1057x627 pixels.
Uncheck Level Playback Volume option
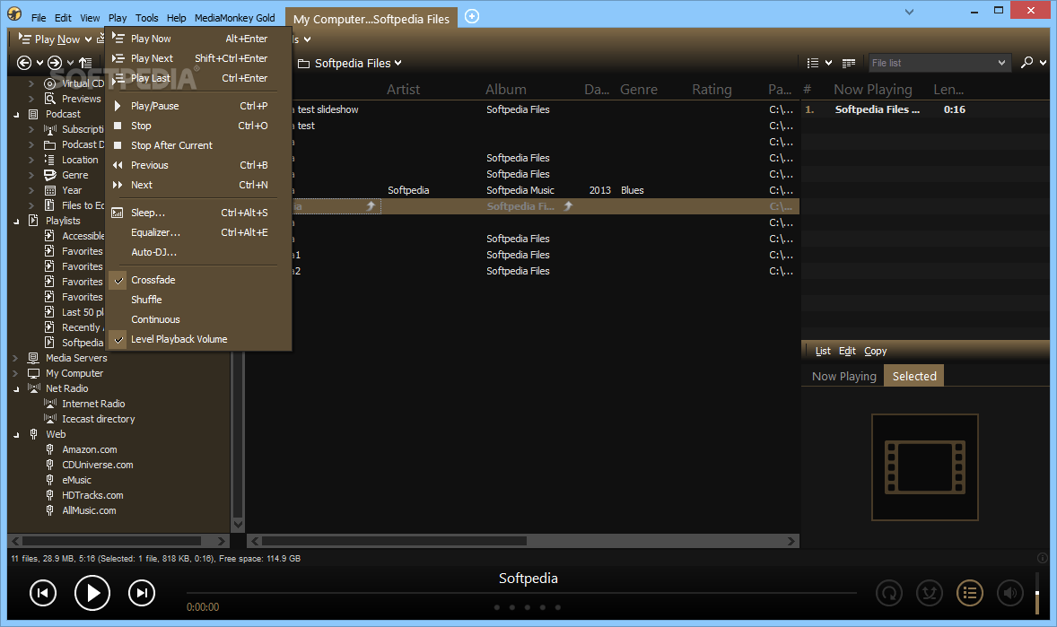198,339
